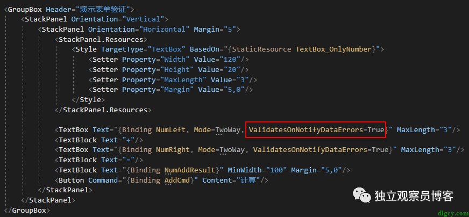
Task: Click the closing Style tag
Action: click(x=88, y=99)
